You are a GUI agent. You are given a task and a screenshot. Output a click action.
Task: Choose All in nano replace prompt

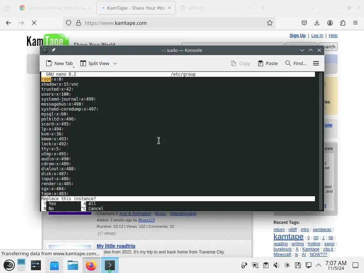point(90,204)
